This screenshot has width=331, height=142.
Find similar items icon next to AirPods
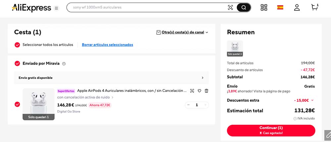(192, 91)
